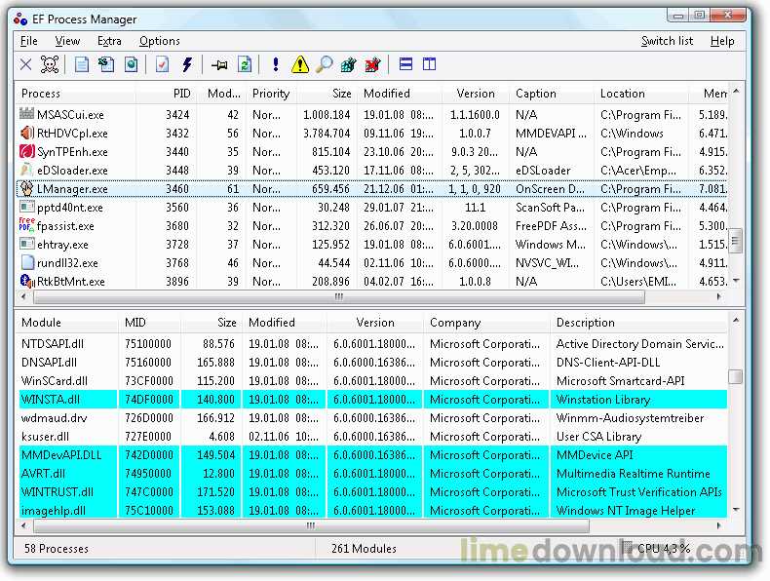Click the magnifying glass search icon
The width and height of the screenshot is (770, 581).
click(325, 65)
